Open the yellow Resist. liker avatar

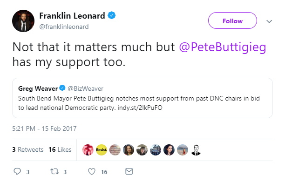102,150
